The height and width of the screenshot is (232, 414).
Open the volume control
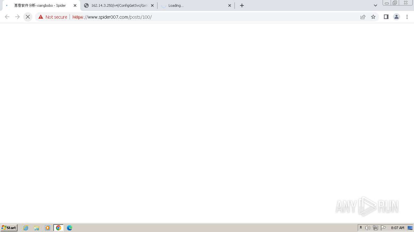tap(368, 228)
